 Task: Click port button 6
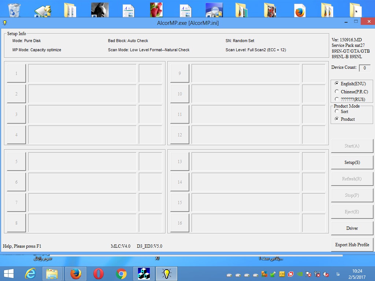tap(16, 182)
